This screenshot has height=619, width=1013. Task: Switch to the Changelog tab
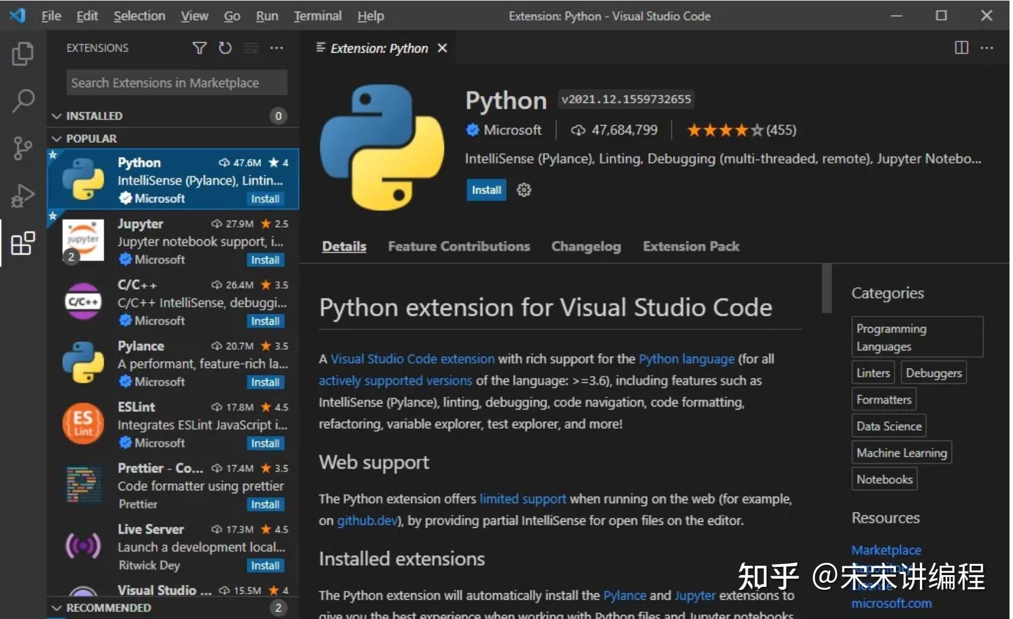[586, 246]
